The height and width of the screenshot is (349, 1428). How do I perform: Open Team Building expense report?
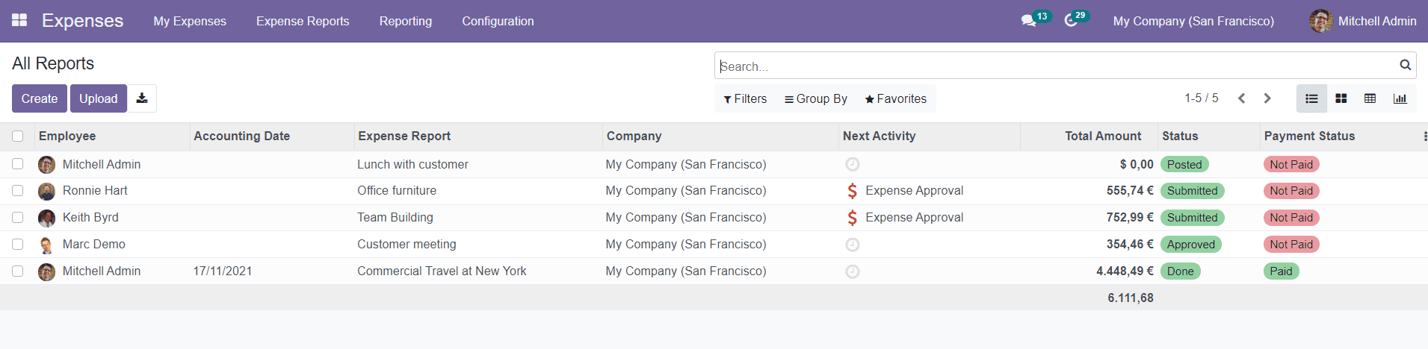click(x=395, y=218)
